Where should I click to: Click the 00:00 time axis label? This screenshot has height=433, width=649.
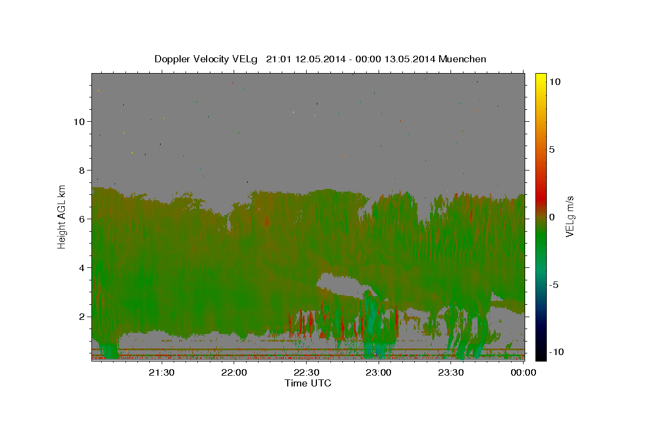pyautogui.click(x=523, y=372)
